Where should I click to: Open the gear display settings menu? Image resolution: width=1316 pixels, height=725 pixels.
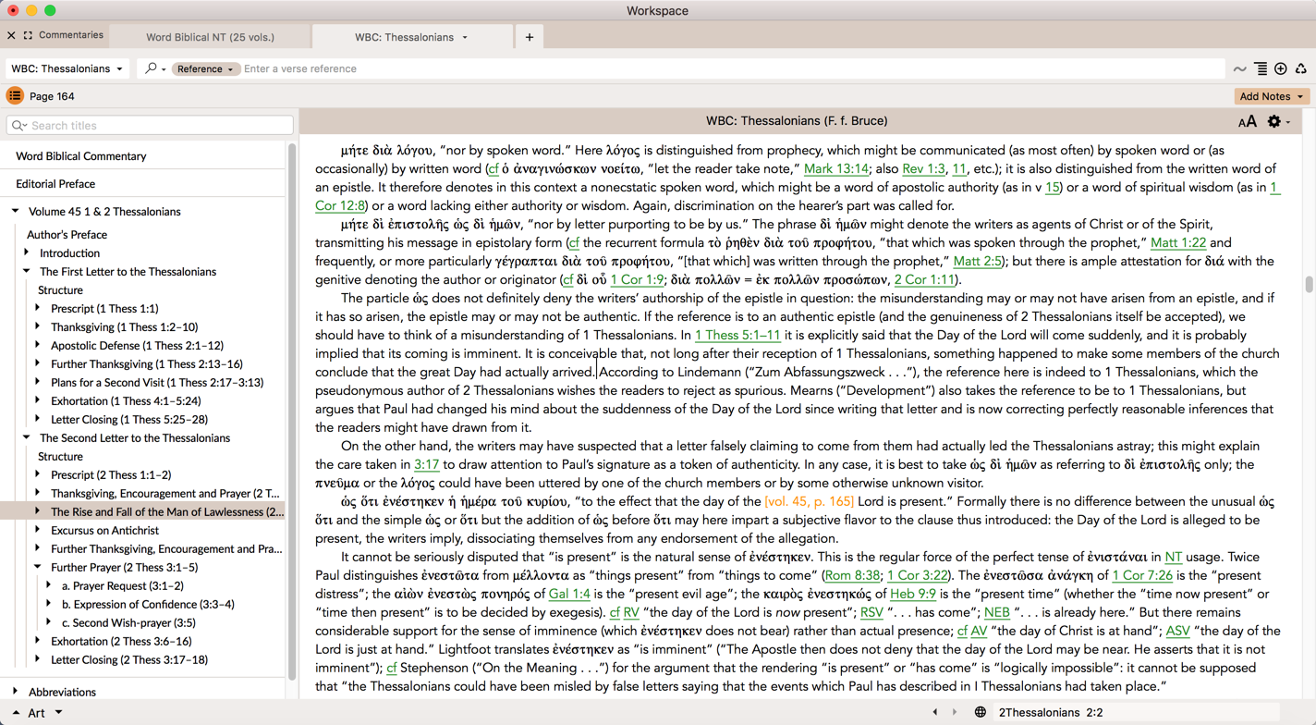[1278, 121]
